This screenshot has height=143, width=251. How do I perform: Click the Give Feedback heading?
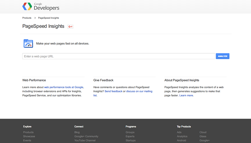tap(103, 80)
